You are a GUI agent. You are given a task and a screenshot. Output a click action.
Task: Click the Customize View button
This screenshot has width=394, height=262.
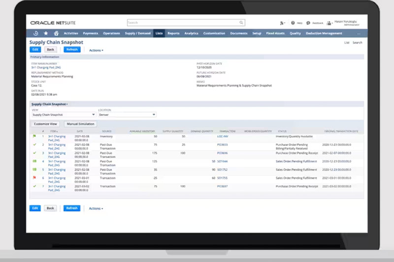(46, 124)
